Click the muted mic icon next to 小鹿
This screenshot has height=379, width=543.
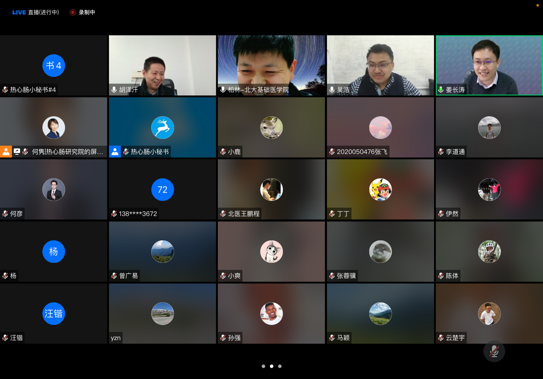coord(223,151)
